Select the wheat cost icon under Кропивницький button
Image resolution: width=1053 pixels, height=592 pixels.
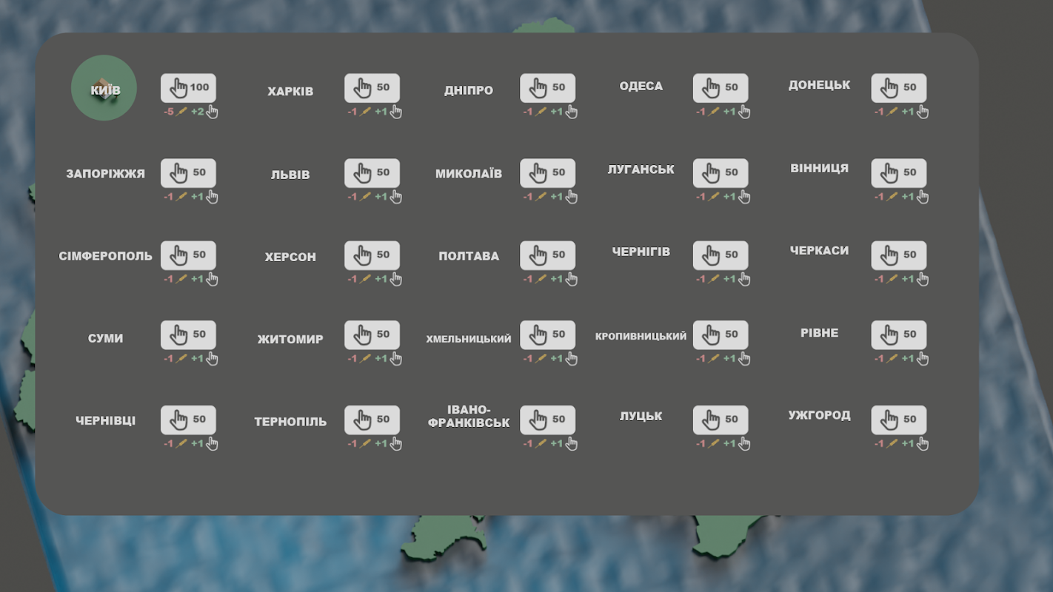tap(714, 359)
